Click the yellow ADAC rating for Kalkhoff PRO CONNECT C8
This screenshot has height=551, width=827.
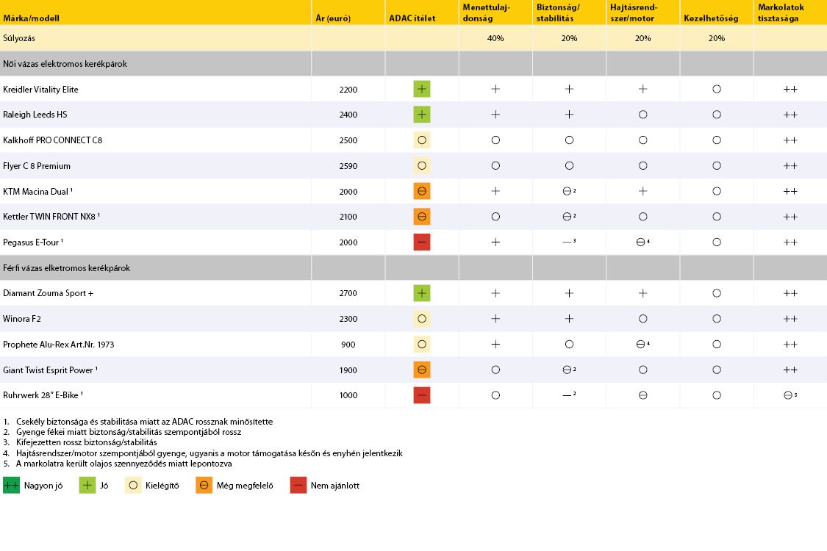pyautogui.click(x=422, y=140)
